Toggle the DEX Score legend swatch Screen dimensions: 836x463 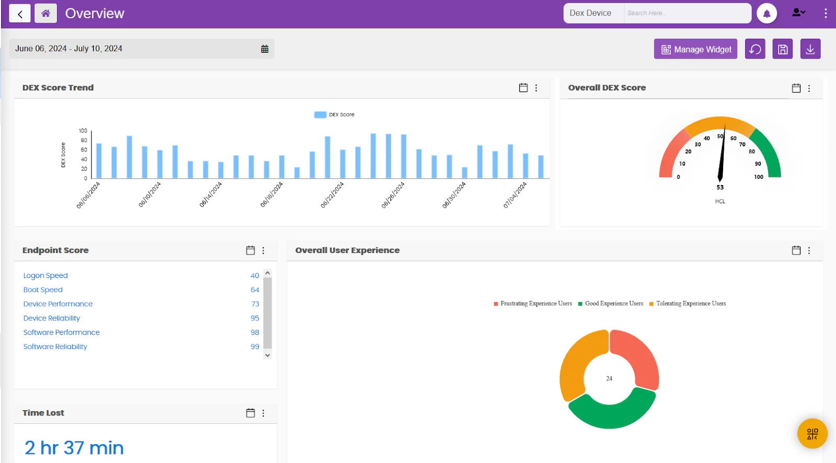[320, 114]
